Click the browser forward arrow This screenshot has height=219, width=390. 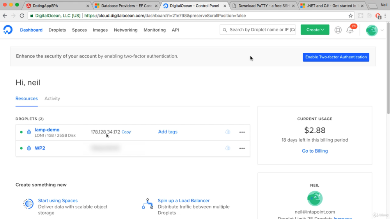coord(13,16)
